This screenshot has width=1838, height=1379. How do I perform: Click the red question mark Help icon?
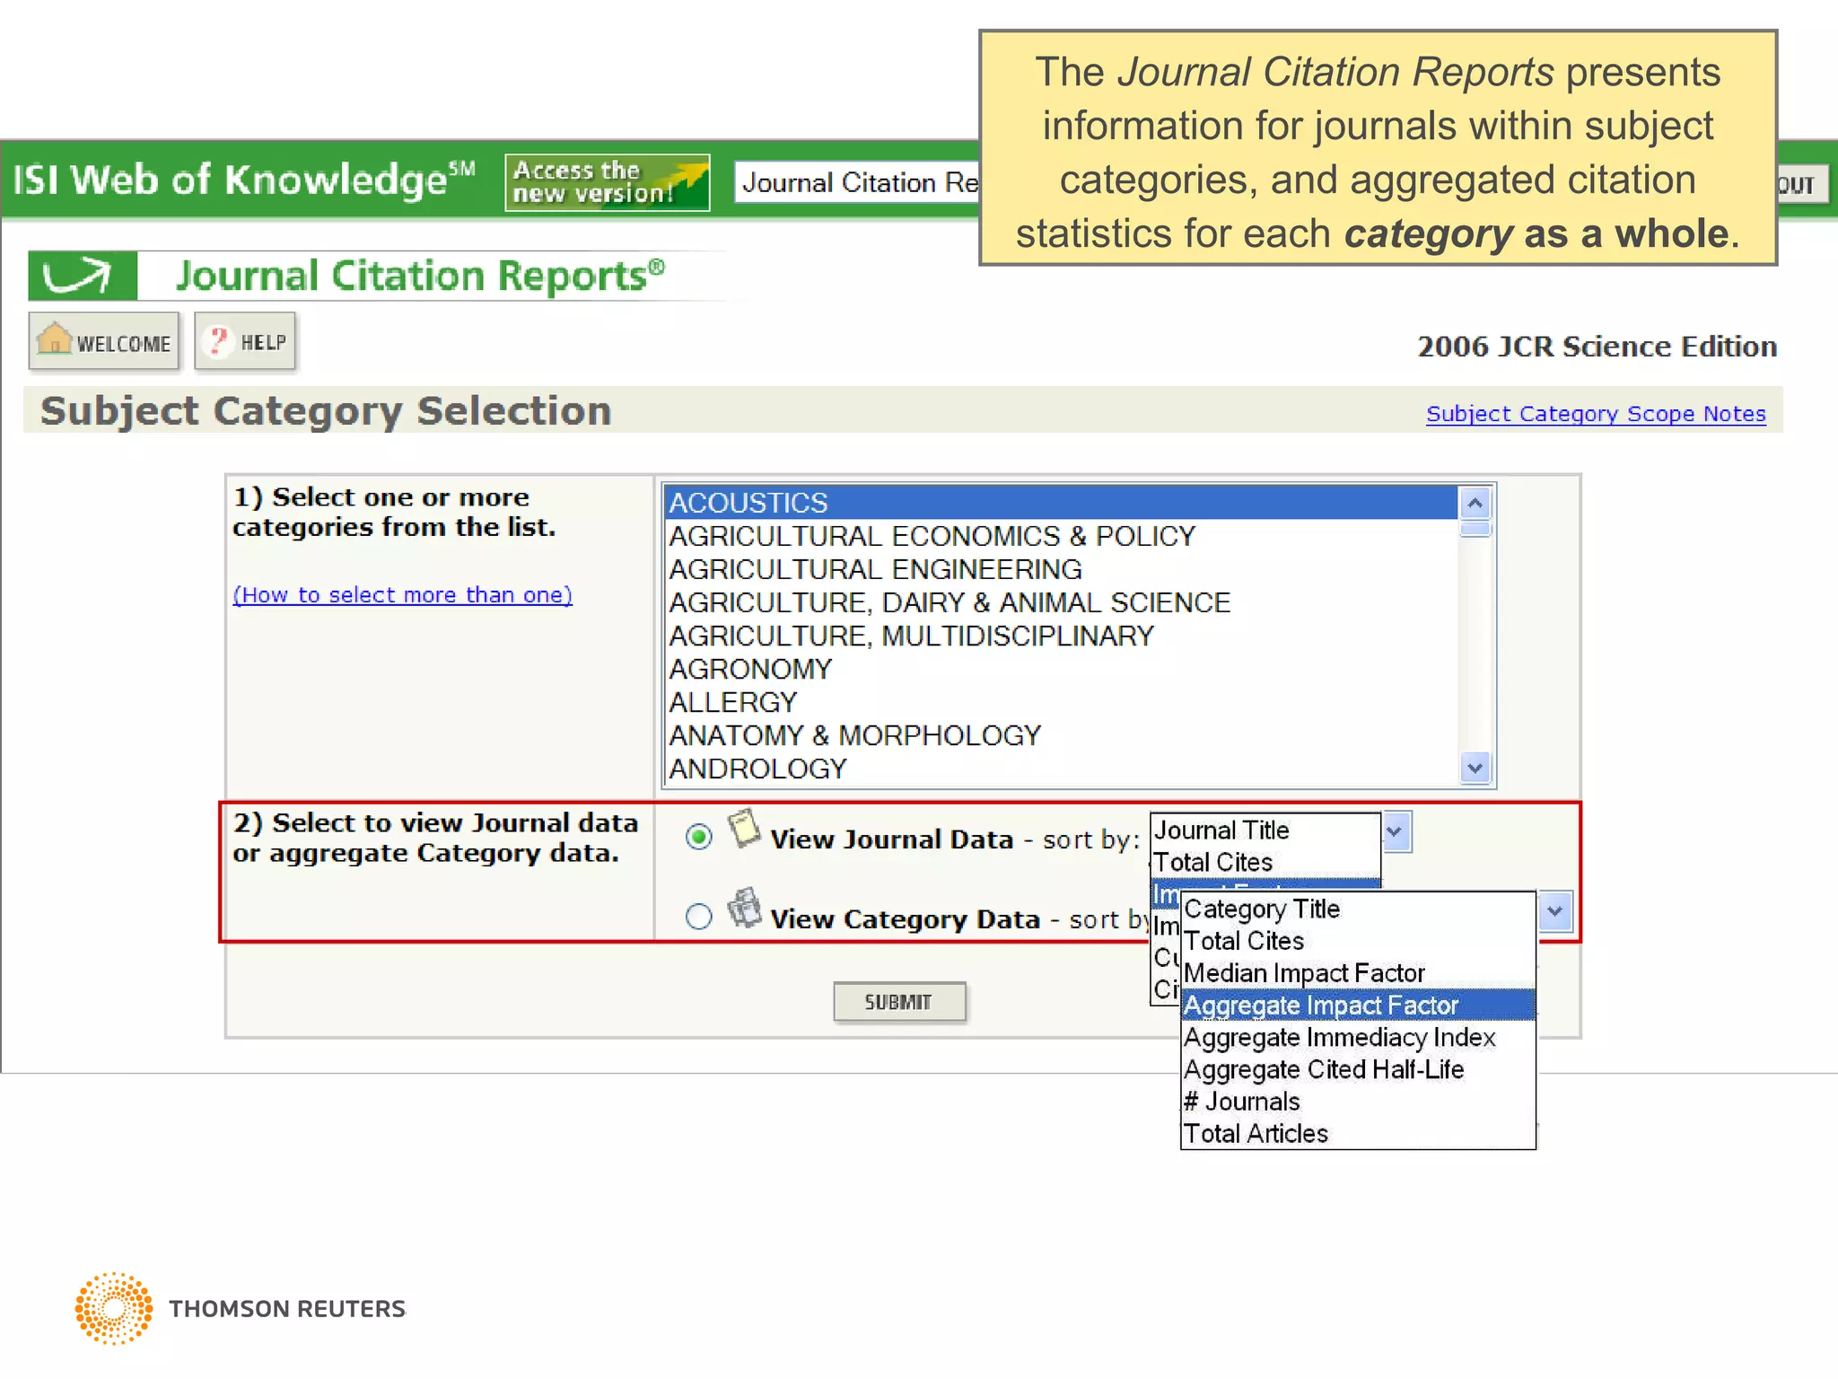[x=217, y=341]
